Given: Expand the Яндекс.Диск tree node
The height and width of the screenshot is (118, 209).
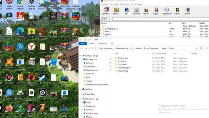Looking at the screenshot, I should [80, 94].
